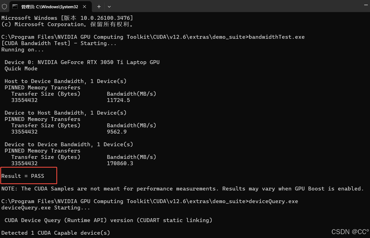Click the Transfer Size value 33554432
Viewport: 370px width, 238px height.
(24, 100)
